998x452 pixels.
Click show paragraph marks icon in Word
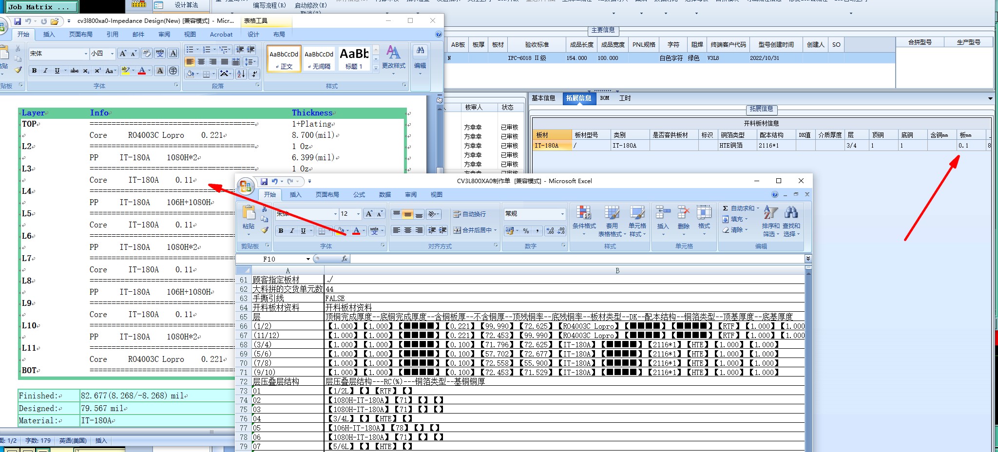[254, 74]
